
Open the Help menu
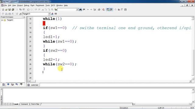click(x=66, y=5)
